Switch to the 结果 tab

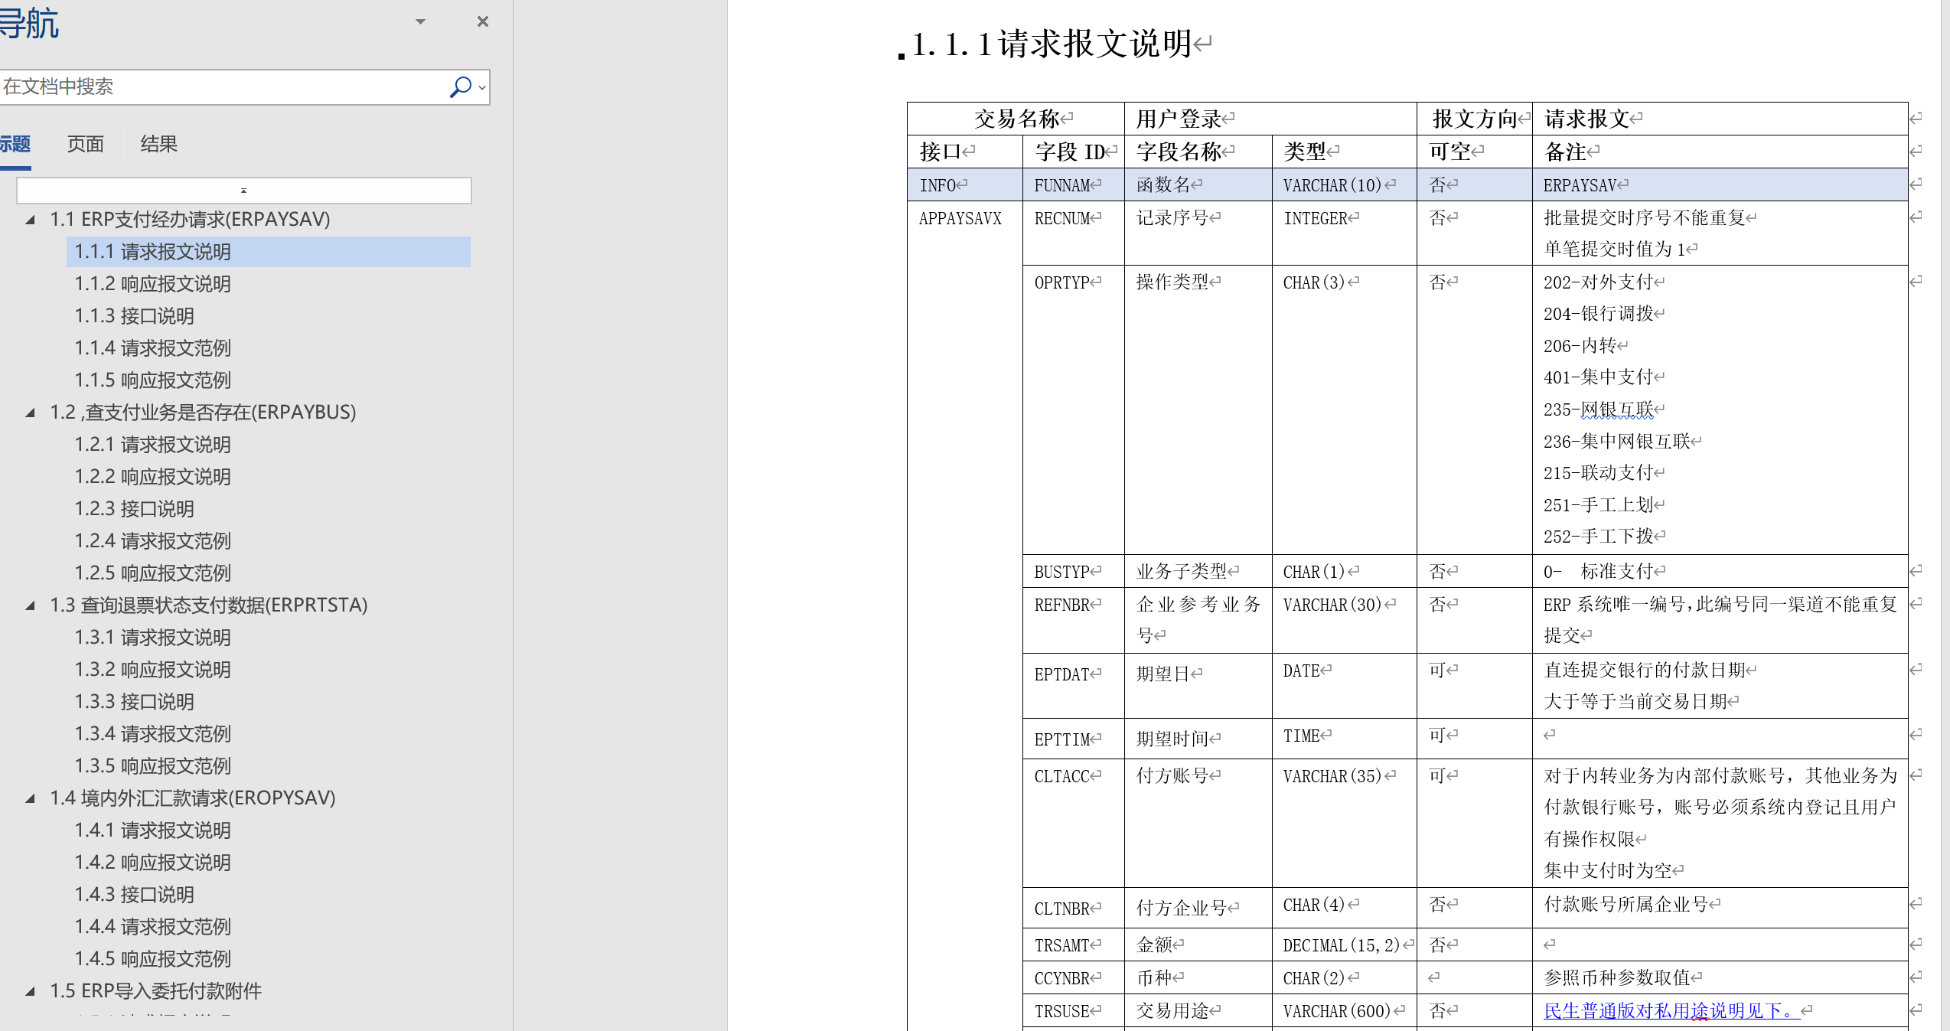(158, 144)
